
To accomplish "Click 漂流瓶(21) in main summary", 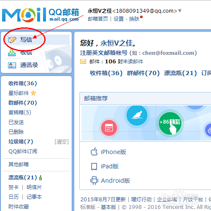I will (180, 73).
